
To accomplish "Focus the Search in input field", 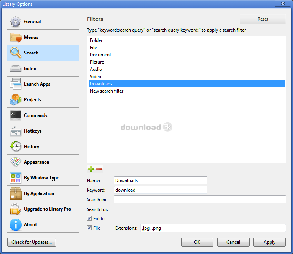I will (x=199, y=200).
